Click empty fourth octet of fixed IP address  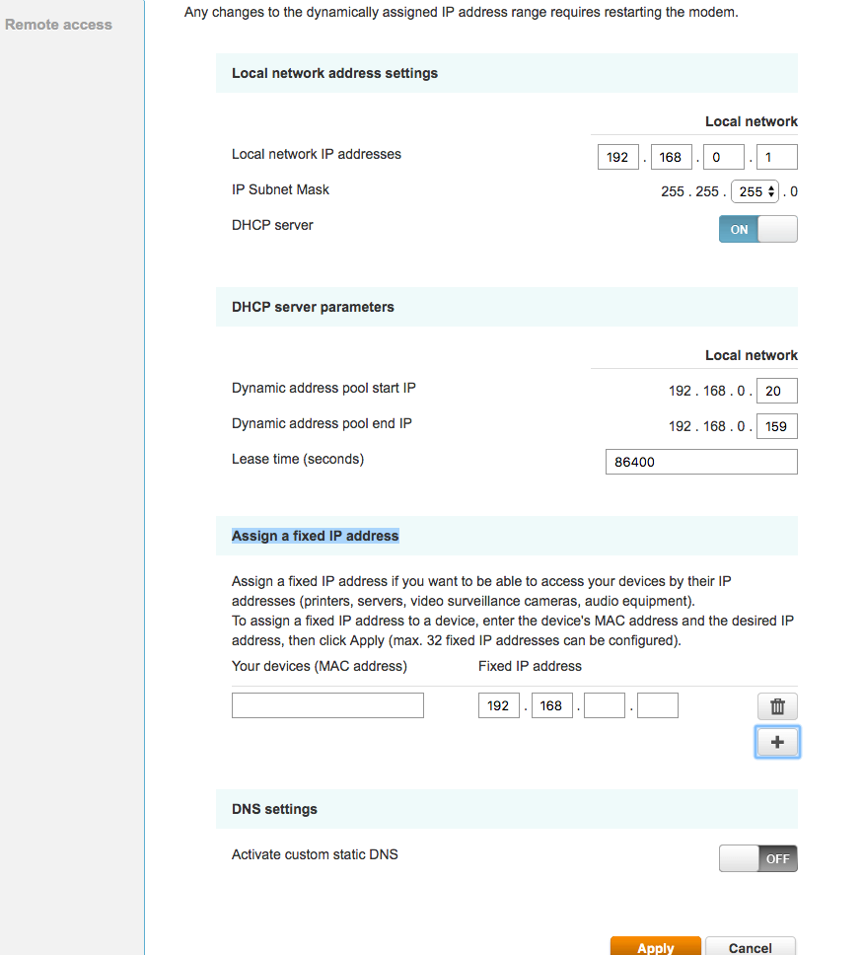point(657,705)
